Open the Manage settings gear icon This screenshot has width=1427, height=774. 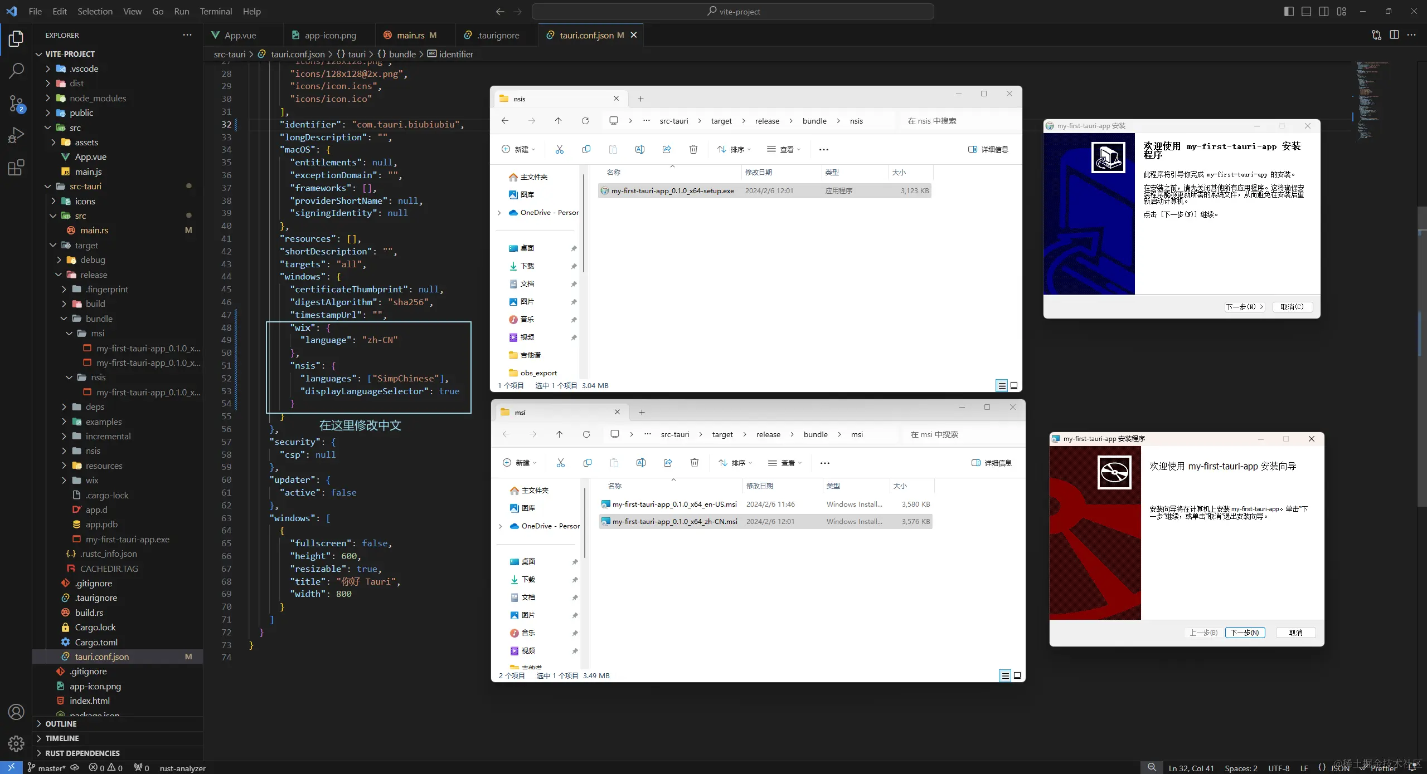pyautogui.click(x=16, y=743)
